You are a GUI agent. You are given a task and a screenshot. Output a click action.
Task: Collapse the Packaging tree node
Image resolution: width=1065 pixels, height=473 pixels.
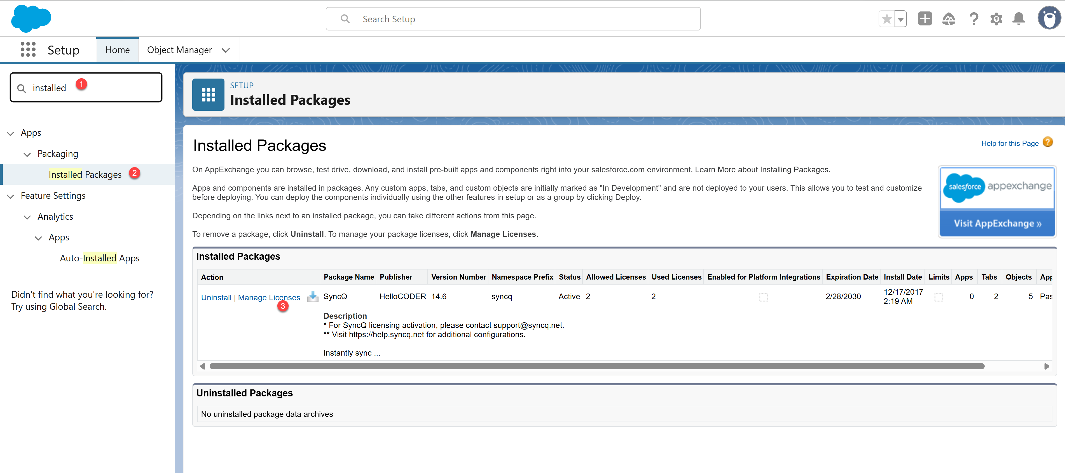coord(27,155)
